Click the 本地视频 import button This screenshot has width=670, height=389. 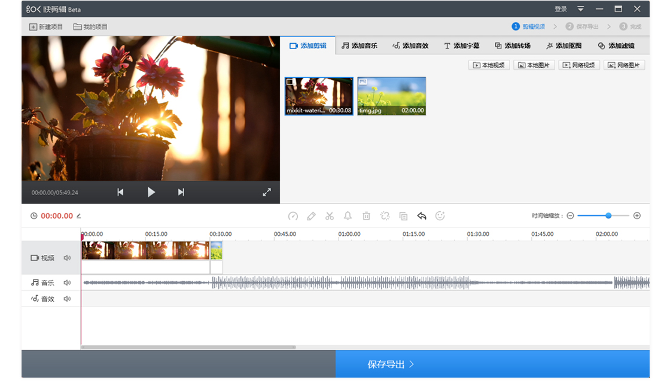click(x=489, y=65)
